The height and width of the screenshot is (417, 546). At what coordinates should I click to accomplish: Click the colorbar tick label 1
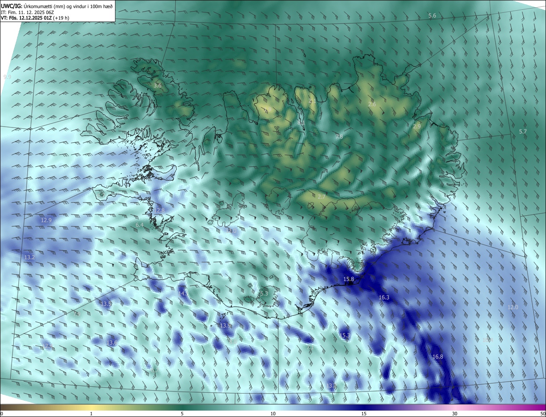(91, 414)
